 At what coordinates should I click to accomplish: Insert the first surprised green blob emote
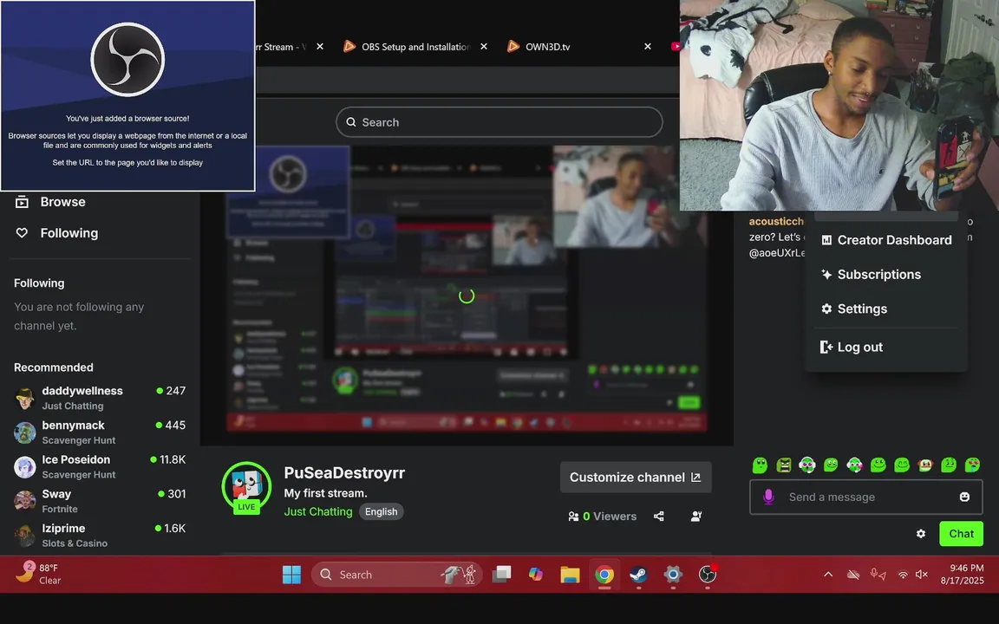(760, 465)
